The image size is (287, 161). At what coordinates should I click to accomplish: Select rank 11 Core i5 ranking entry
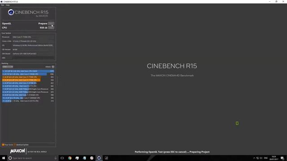(28, 101)
